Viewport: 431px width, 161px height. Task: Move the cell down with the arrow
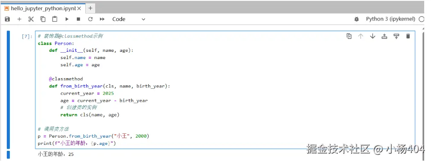373,36
